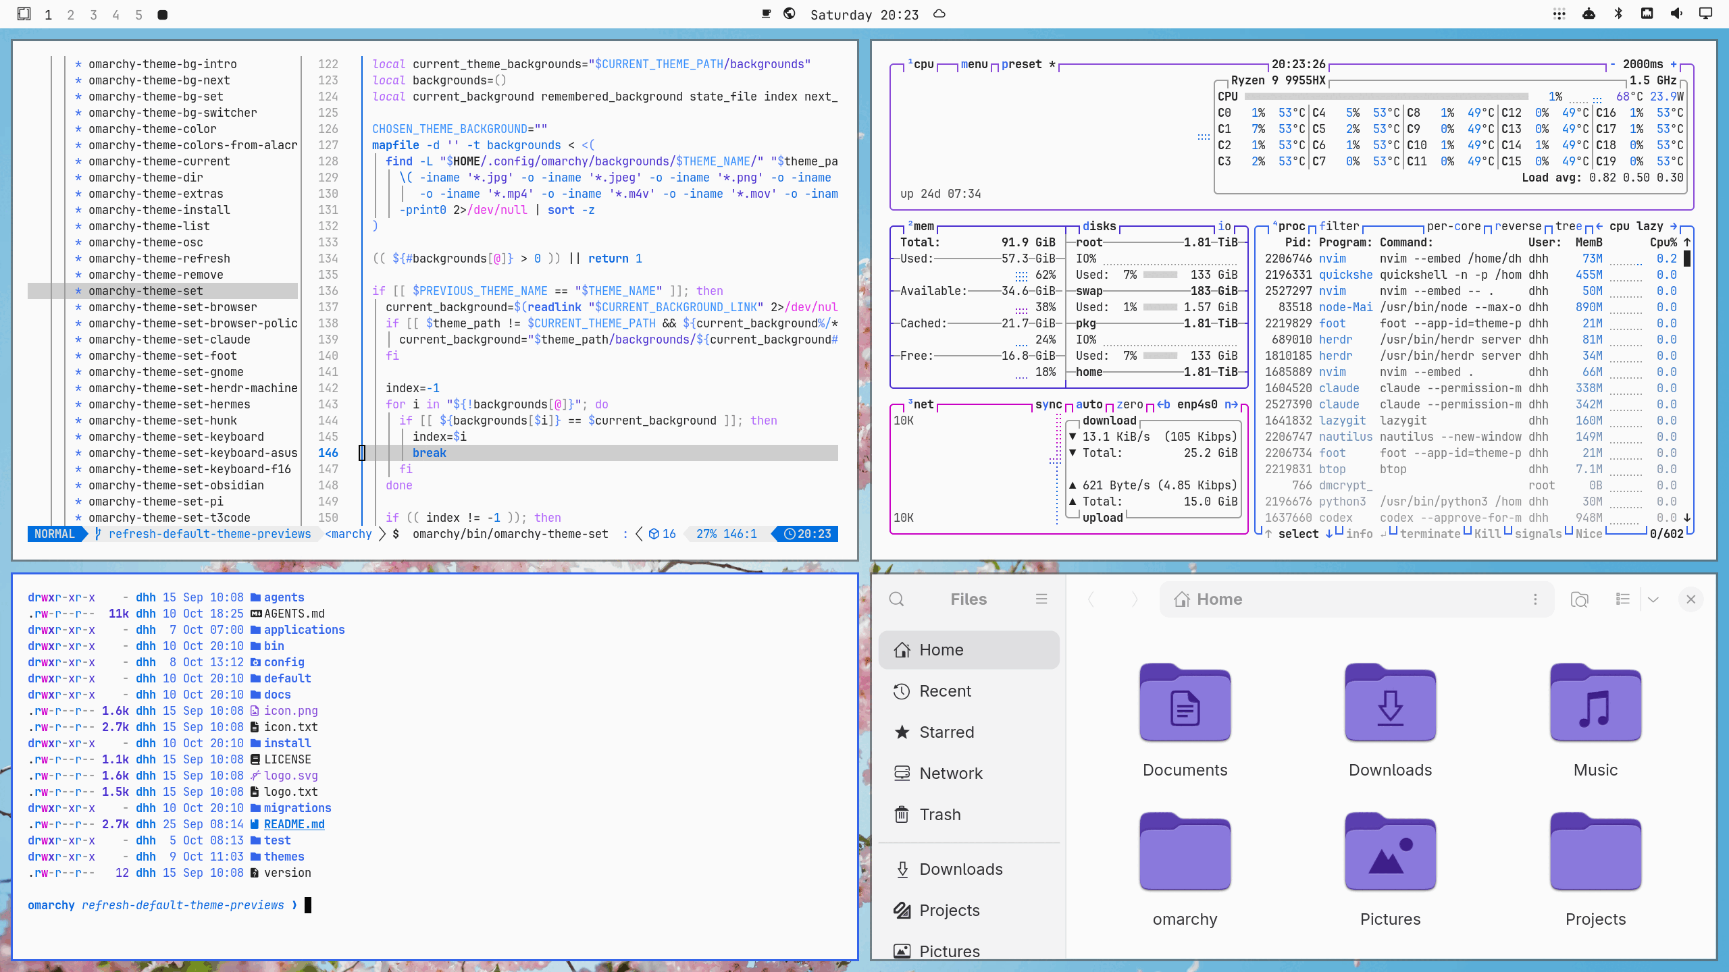Toggle reverse sorting in btop proc panel
This screenshot has width=1729, height=972.
pos(1518,226)
